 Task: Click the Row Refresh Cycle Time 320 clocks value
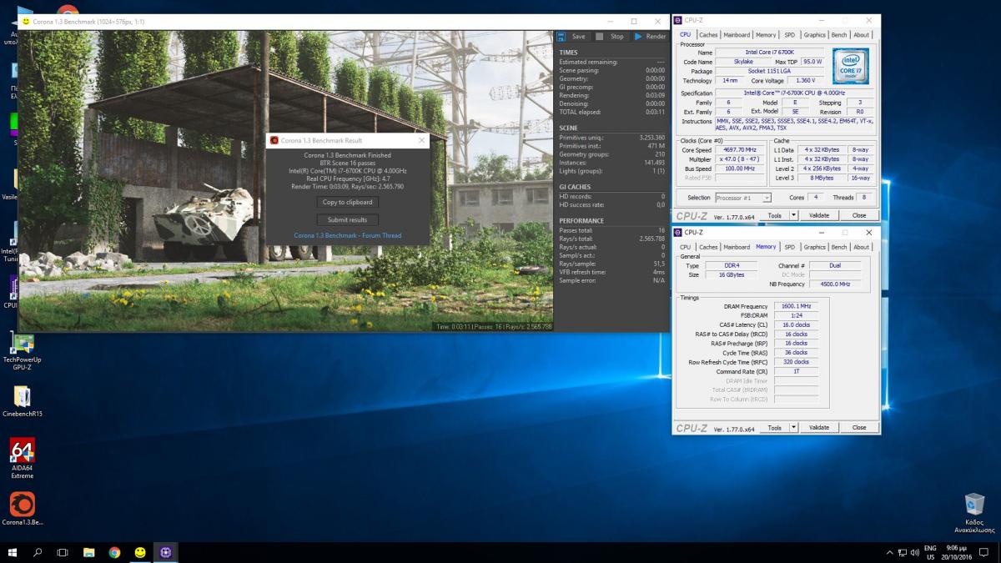pyautogui.click(x=796, y=362)
